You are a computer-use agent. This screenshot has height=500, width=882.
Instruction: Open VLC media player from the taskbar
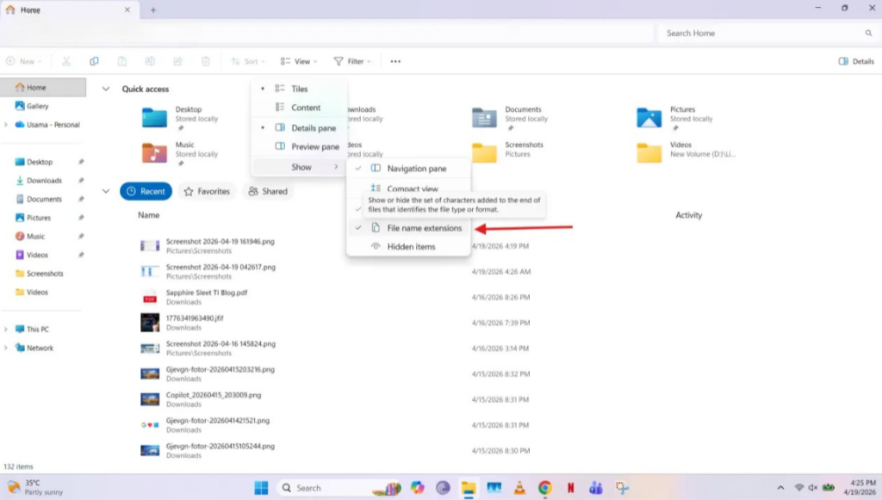(519, 488)
